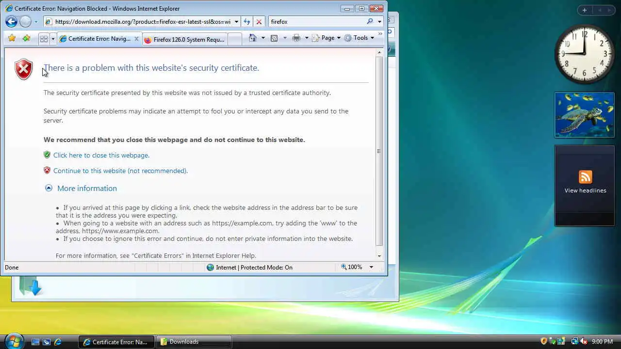Open the Quick Tabs grid icon
Viewport: 621px width, 349px height.
pos(44,39)
